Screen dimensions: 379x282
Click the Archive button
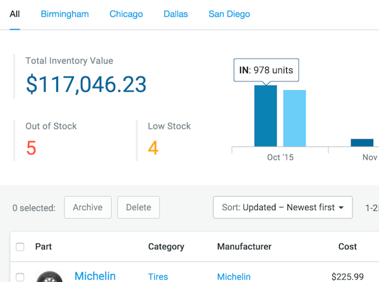click(88, 207)
